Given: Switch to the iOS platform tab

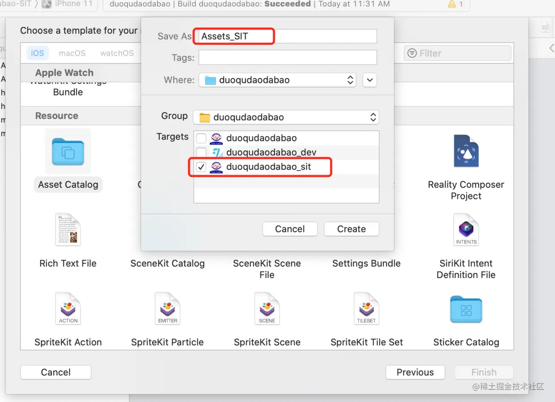Looking at the screenshot, I should coord(38,53).
